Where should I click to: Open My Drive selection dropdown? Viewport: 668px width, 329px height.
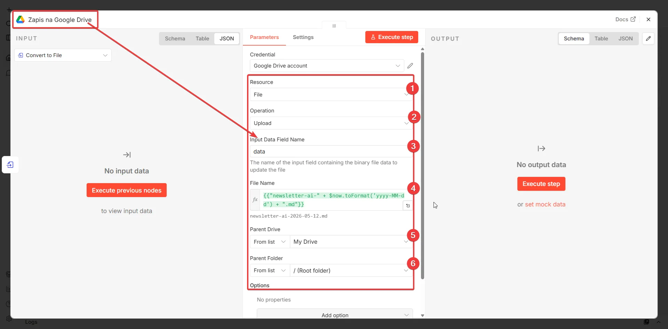tap(351, 242)
